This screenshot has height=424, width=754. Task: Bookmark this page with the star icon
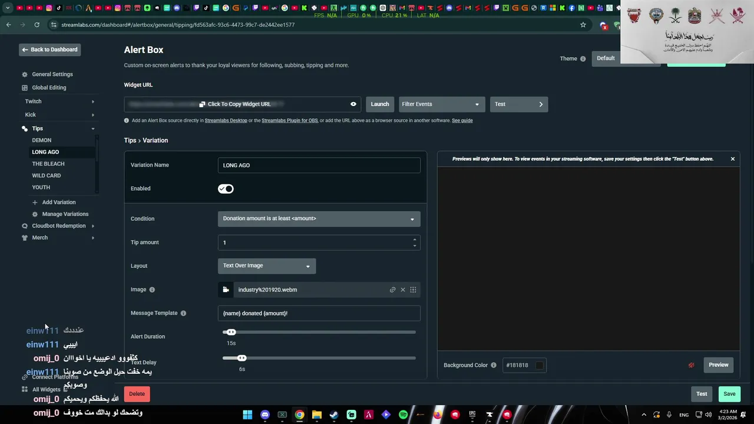(583, 25)
